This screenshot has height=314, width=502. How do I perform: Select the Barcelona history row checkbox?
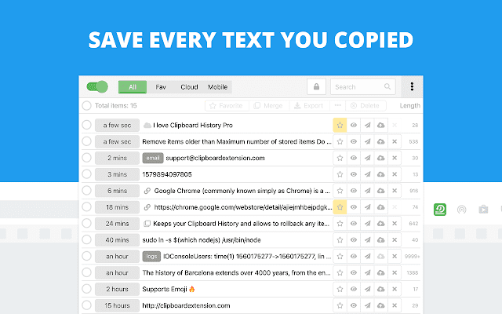tap(86, 272)
